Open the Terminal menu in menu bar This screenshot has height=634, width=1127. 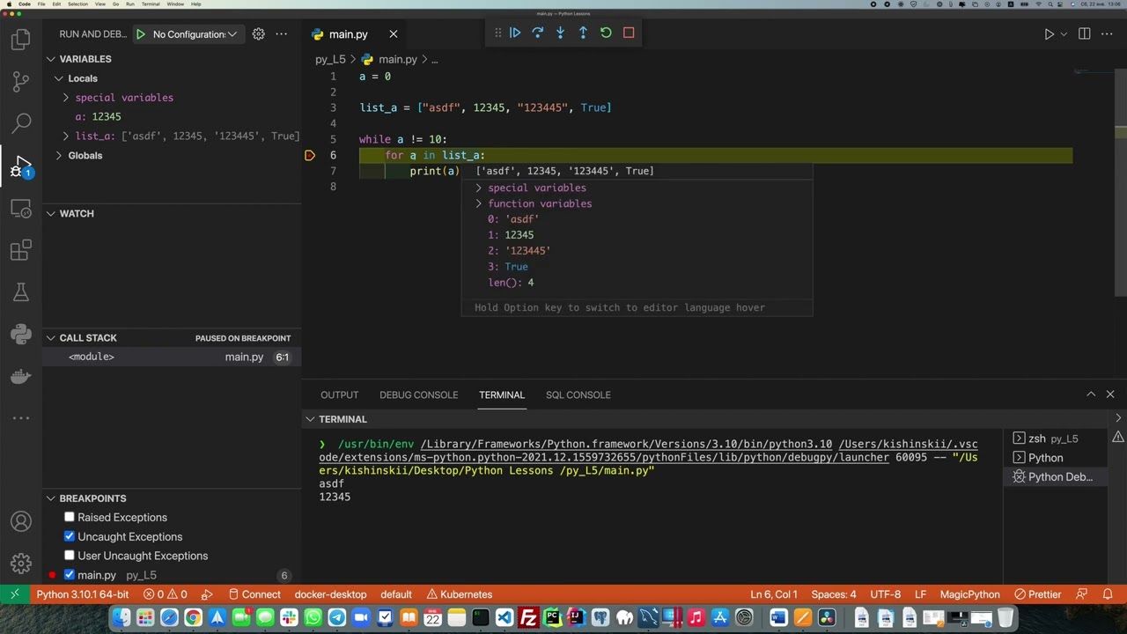coord(151,4)
